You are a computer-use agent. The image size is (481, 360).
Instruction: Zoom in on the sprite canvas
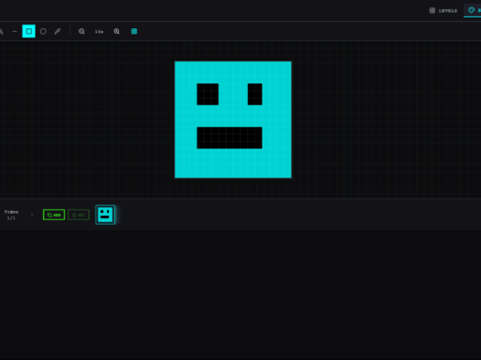coord(116,31)
